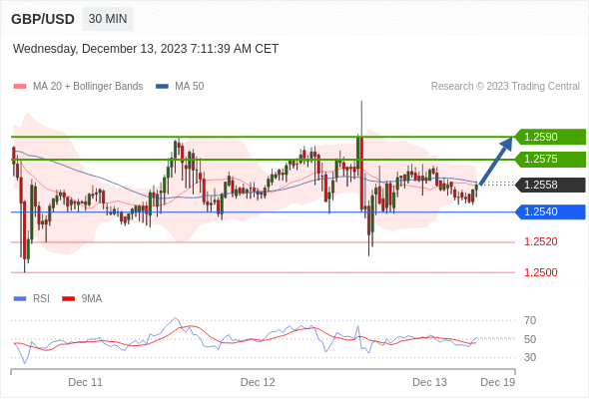This screenshot has width=589, height=399.
Task: Select the green 1.2590 resistance tag
Action: 550,137
